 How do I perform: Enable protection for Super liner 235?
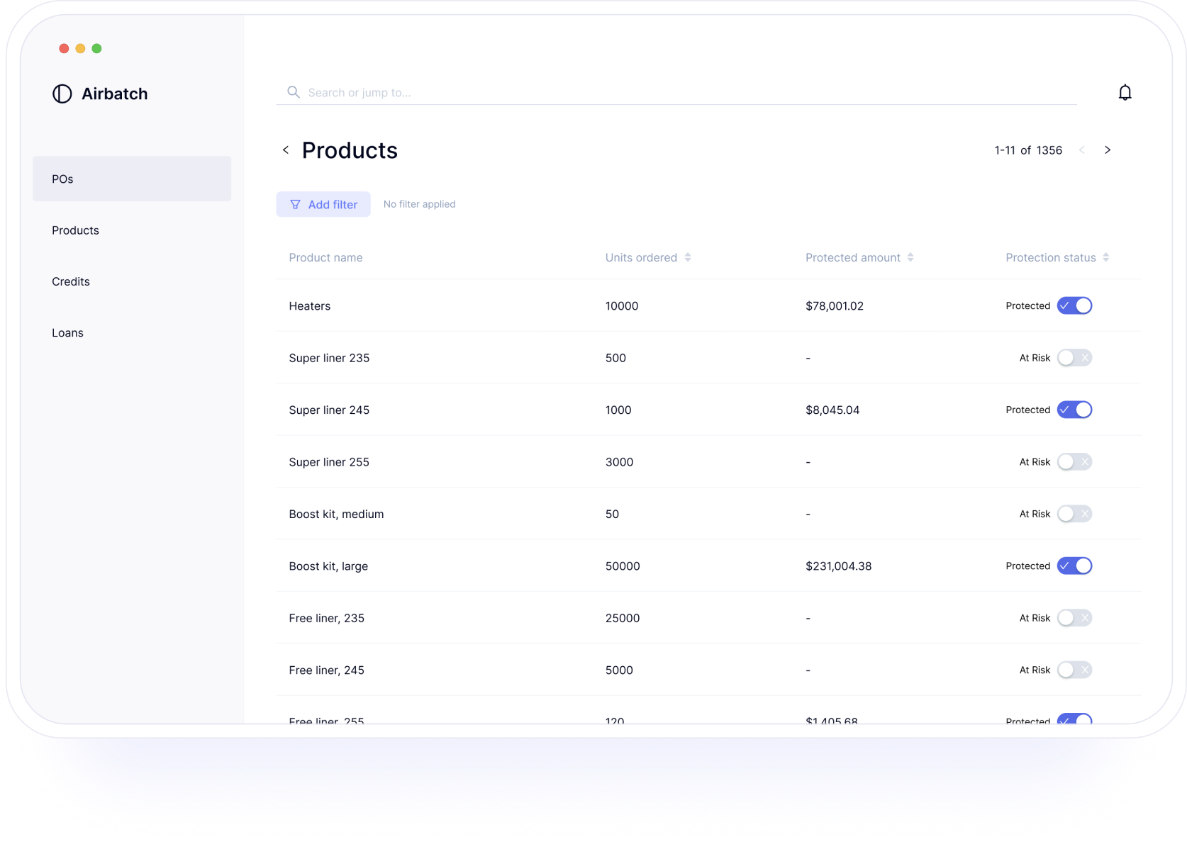(x=1074, y=358)
